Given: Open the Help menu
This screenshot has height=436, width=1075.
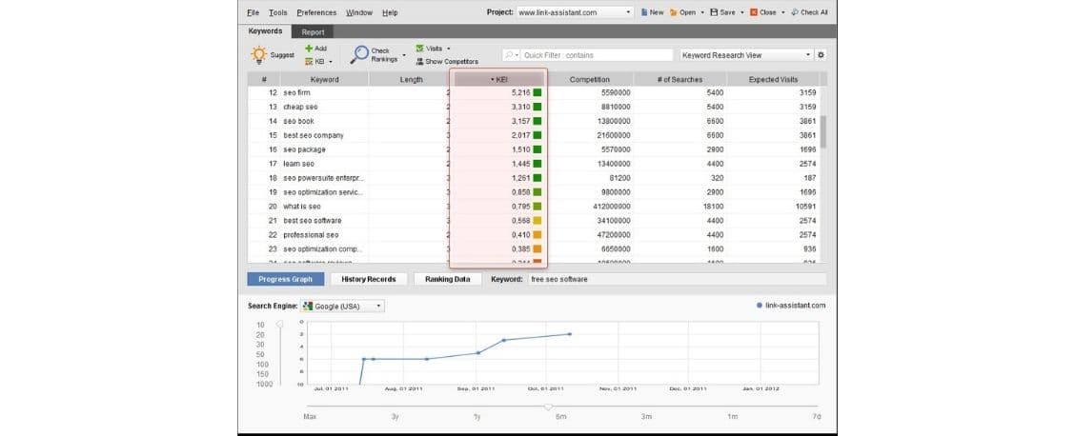Looking at the screenshot, I should 390,12.
